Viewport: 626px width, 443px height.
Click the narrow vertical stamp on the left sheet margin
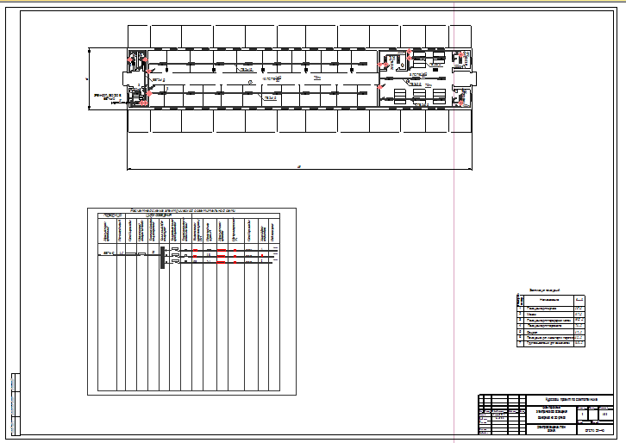point(16,404)
